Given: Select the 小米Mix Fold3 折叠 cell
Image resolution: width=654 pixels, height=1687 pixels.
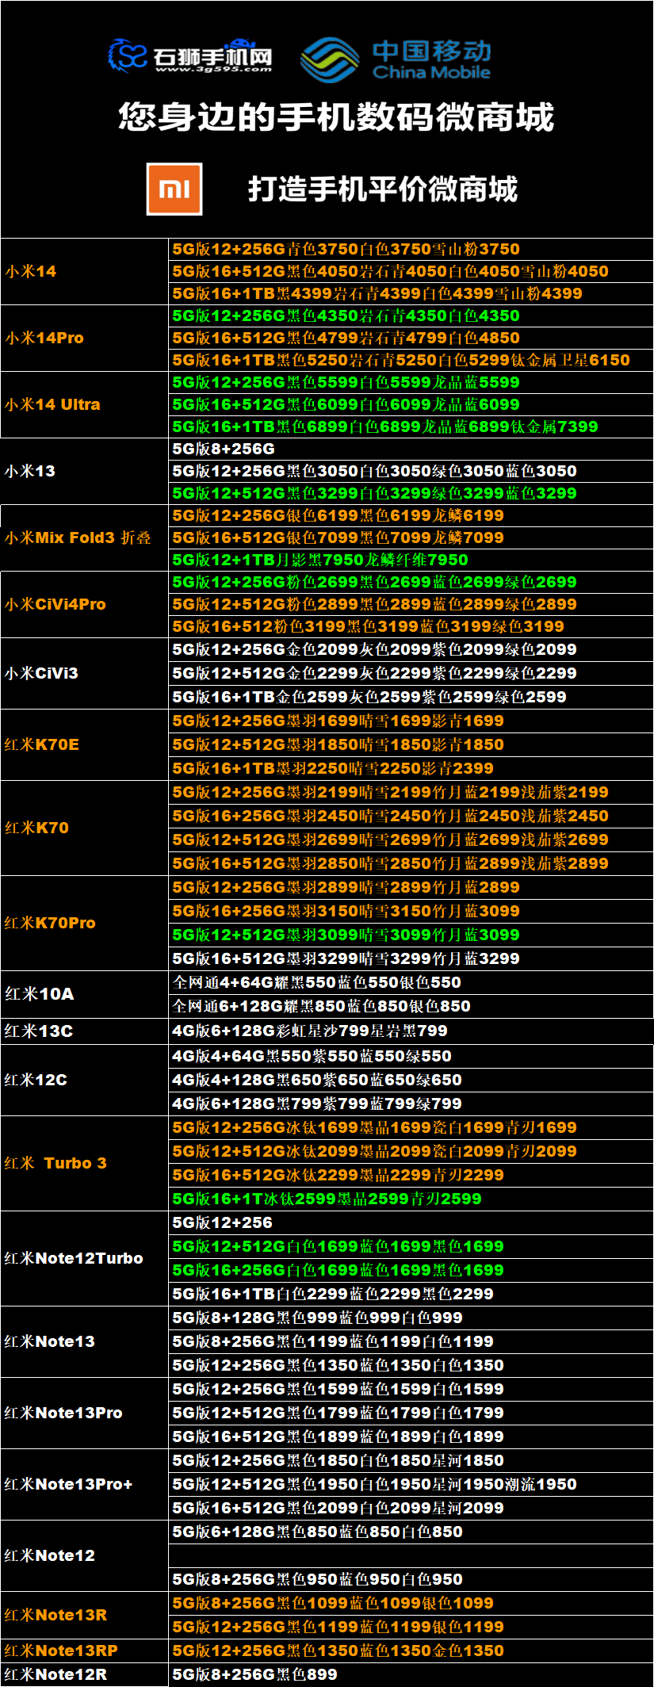Looking at the screenshot, I should click(78, 537).
